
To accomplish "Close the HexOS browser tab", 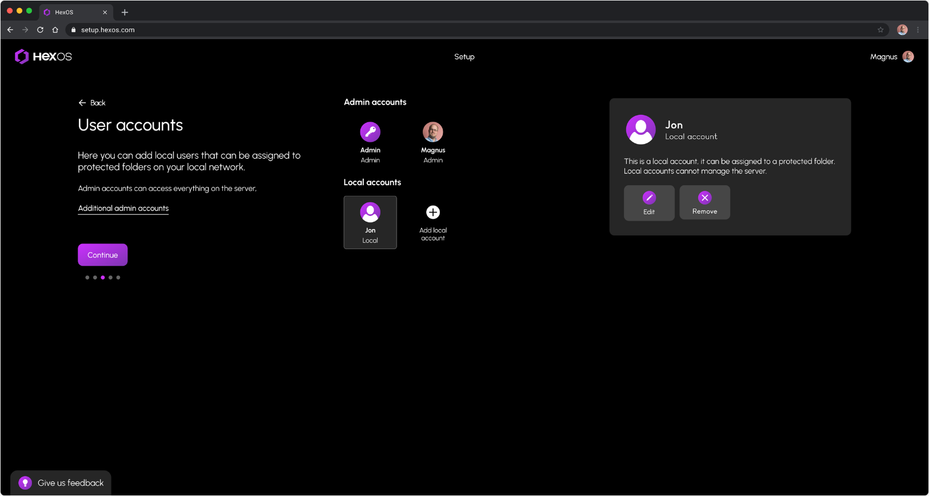I will coord(105,12).
